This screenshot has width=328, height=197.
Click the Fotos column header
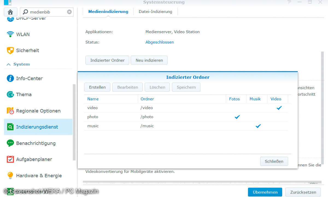pos(236,99)
